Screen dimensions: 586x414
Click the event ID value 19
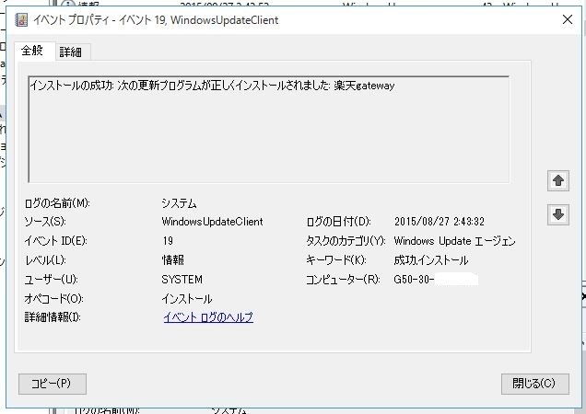pyautogui.click(x=168, y=241)
